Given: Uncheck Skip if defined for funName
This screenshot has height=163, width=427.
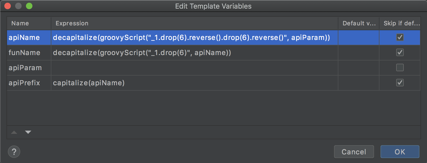Looking at the screenshot, I should (400, 52).
